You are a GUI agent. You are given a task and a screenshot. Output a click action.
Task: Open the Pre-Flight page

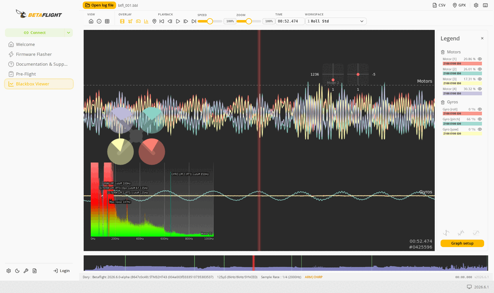coord(39,74)
